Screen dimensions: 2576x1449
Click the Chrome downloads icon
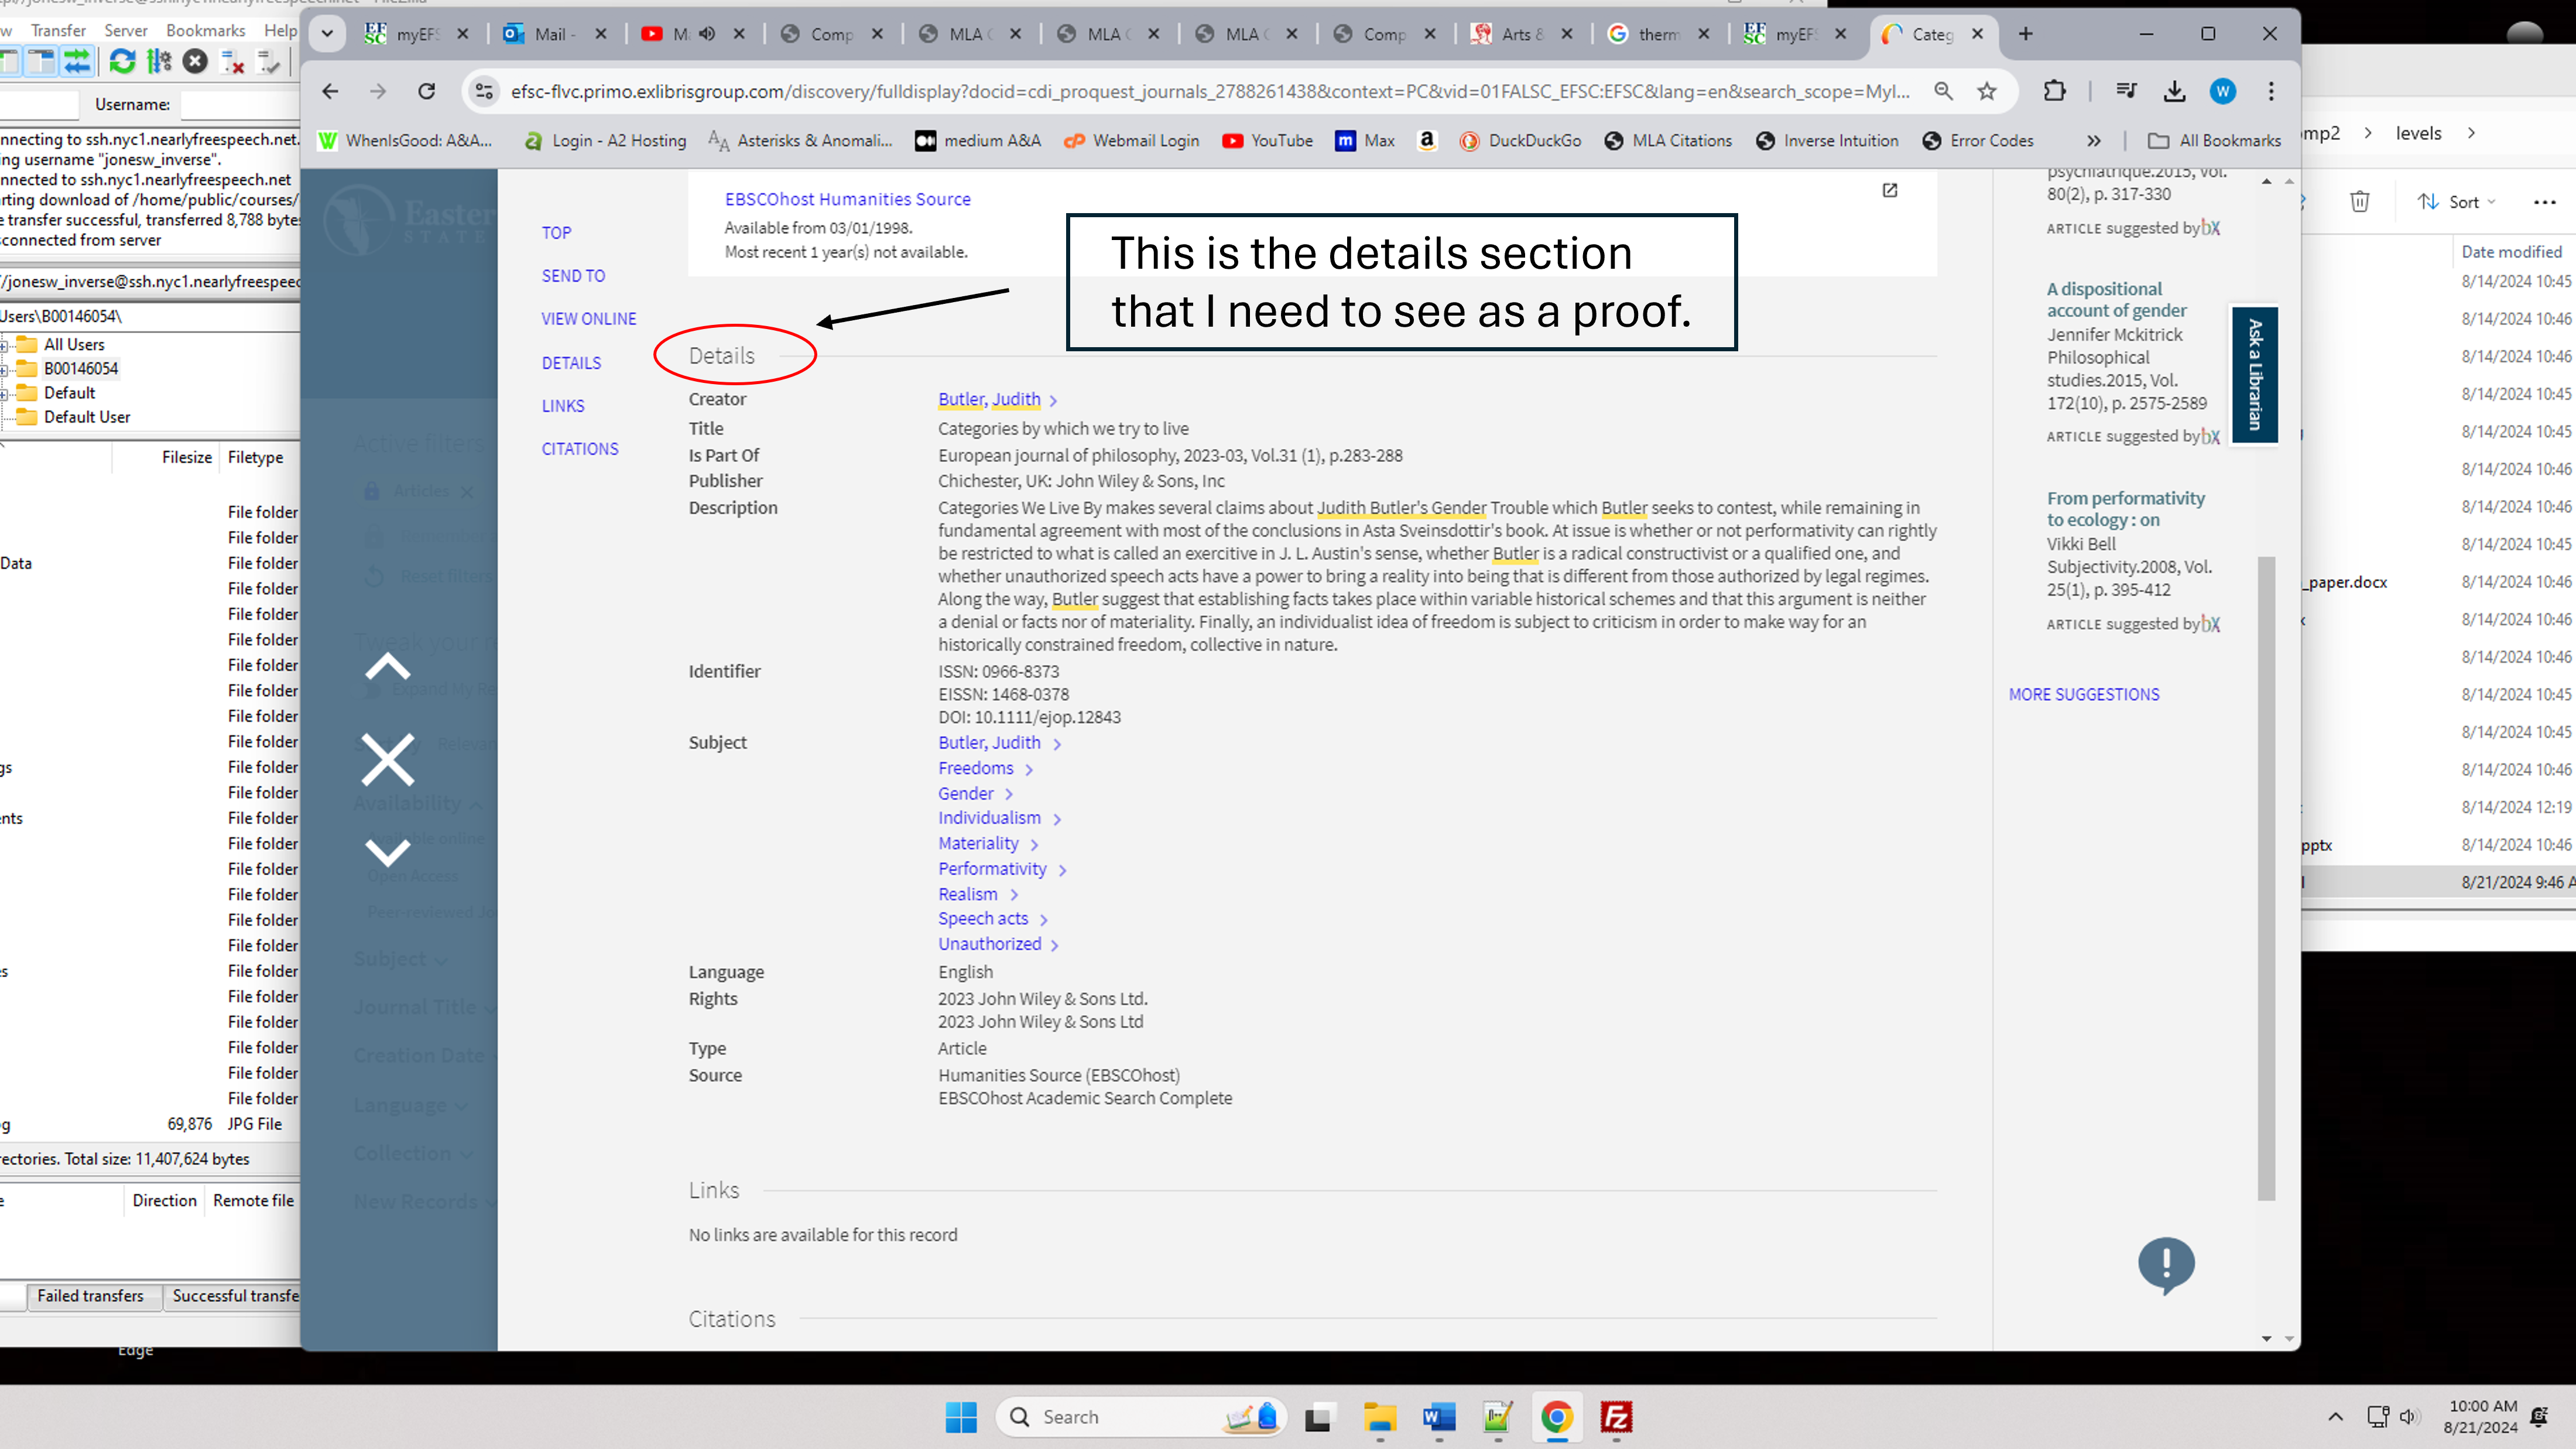click(2174, 91)
